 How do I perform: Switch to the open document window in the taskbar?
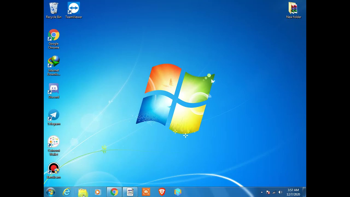130,192
